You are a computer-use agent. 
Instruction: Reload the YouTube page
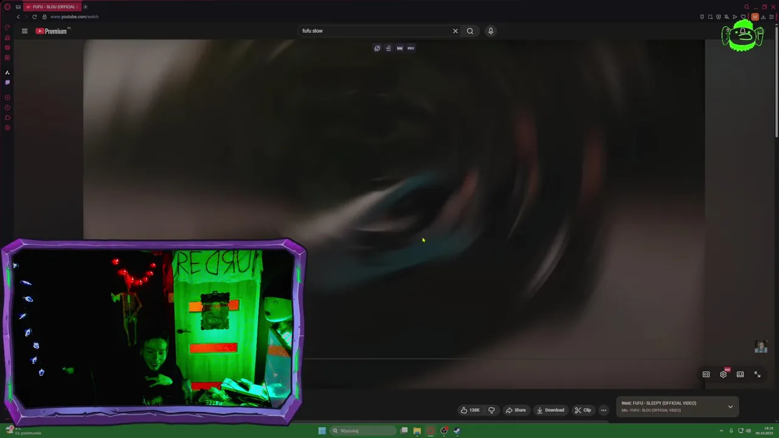[34, 16]
